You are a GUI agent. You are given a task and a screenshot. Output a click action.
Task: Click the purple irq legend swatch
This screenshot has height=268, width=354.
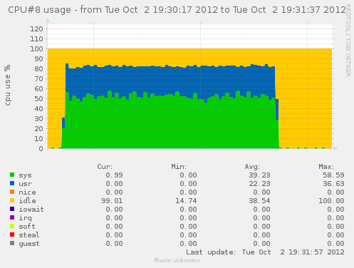(x=12, y=217)
